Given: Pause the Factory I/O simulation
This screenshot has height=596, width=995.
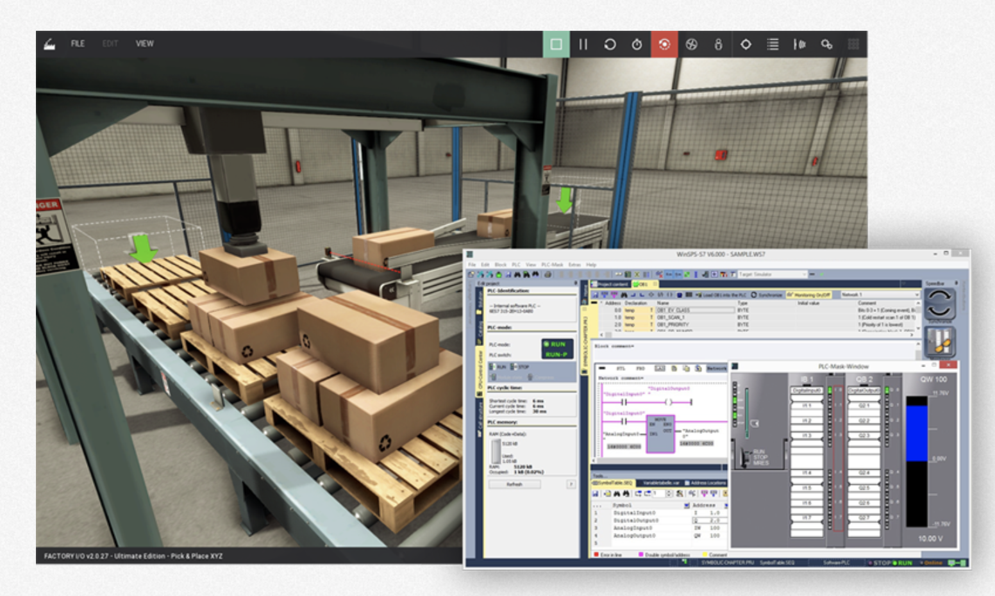Looking at the screenshot, I should [583, 44].
